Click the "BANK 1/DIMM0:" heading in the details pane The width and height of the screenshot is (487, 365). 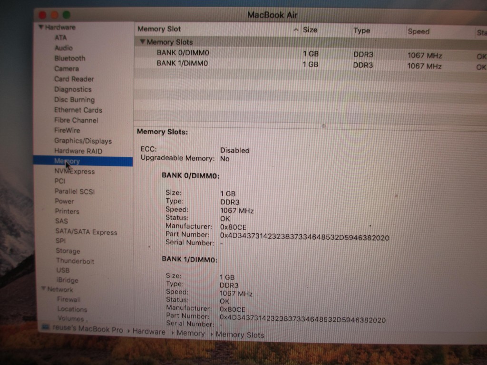click(x=189, y=259)
